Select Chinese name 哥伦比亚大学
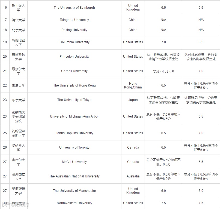 [x=18, y=42]
